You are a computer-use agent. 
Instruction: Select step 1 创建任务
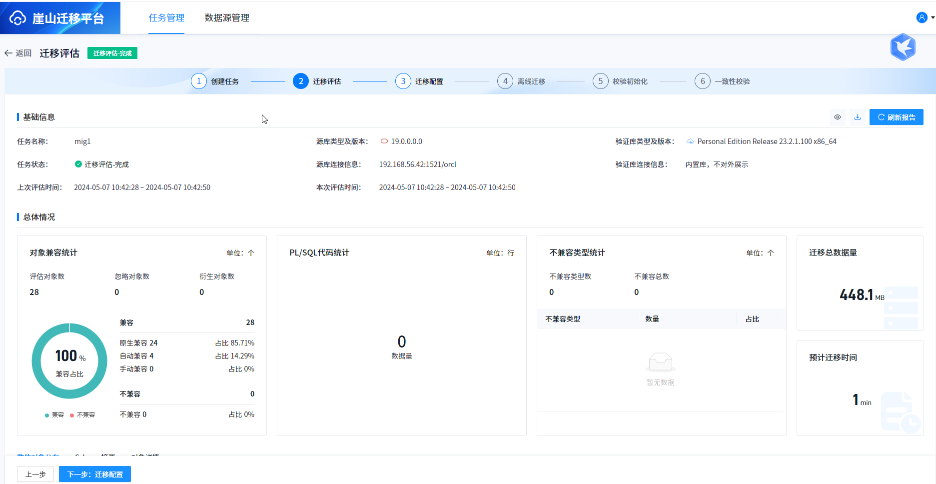point(215,81)
